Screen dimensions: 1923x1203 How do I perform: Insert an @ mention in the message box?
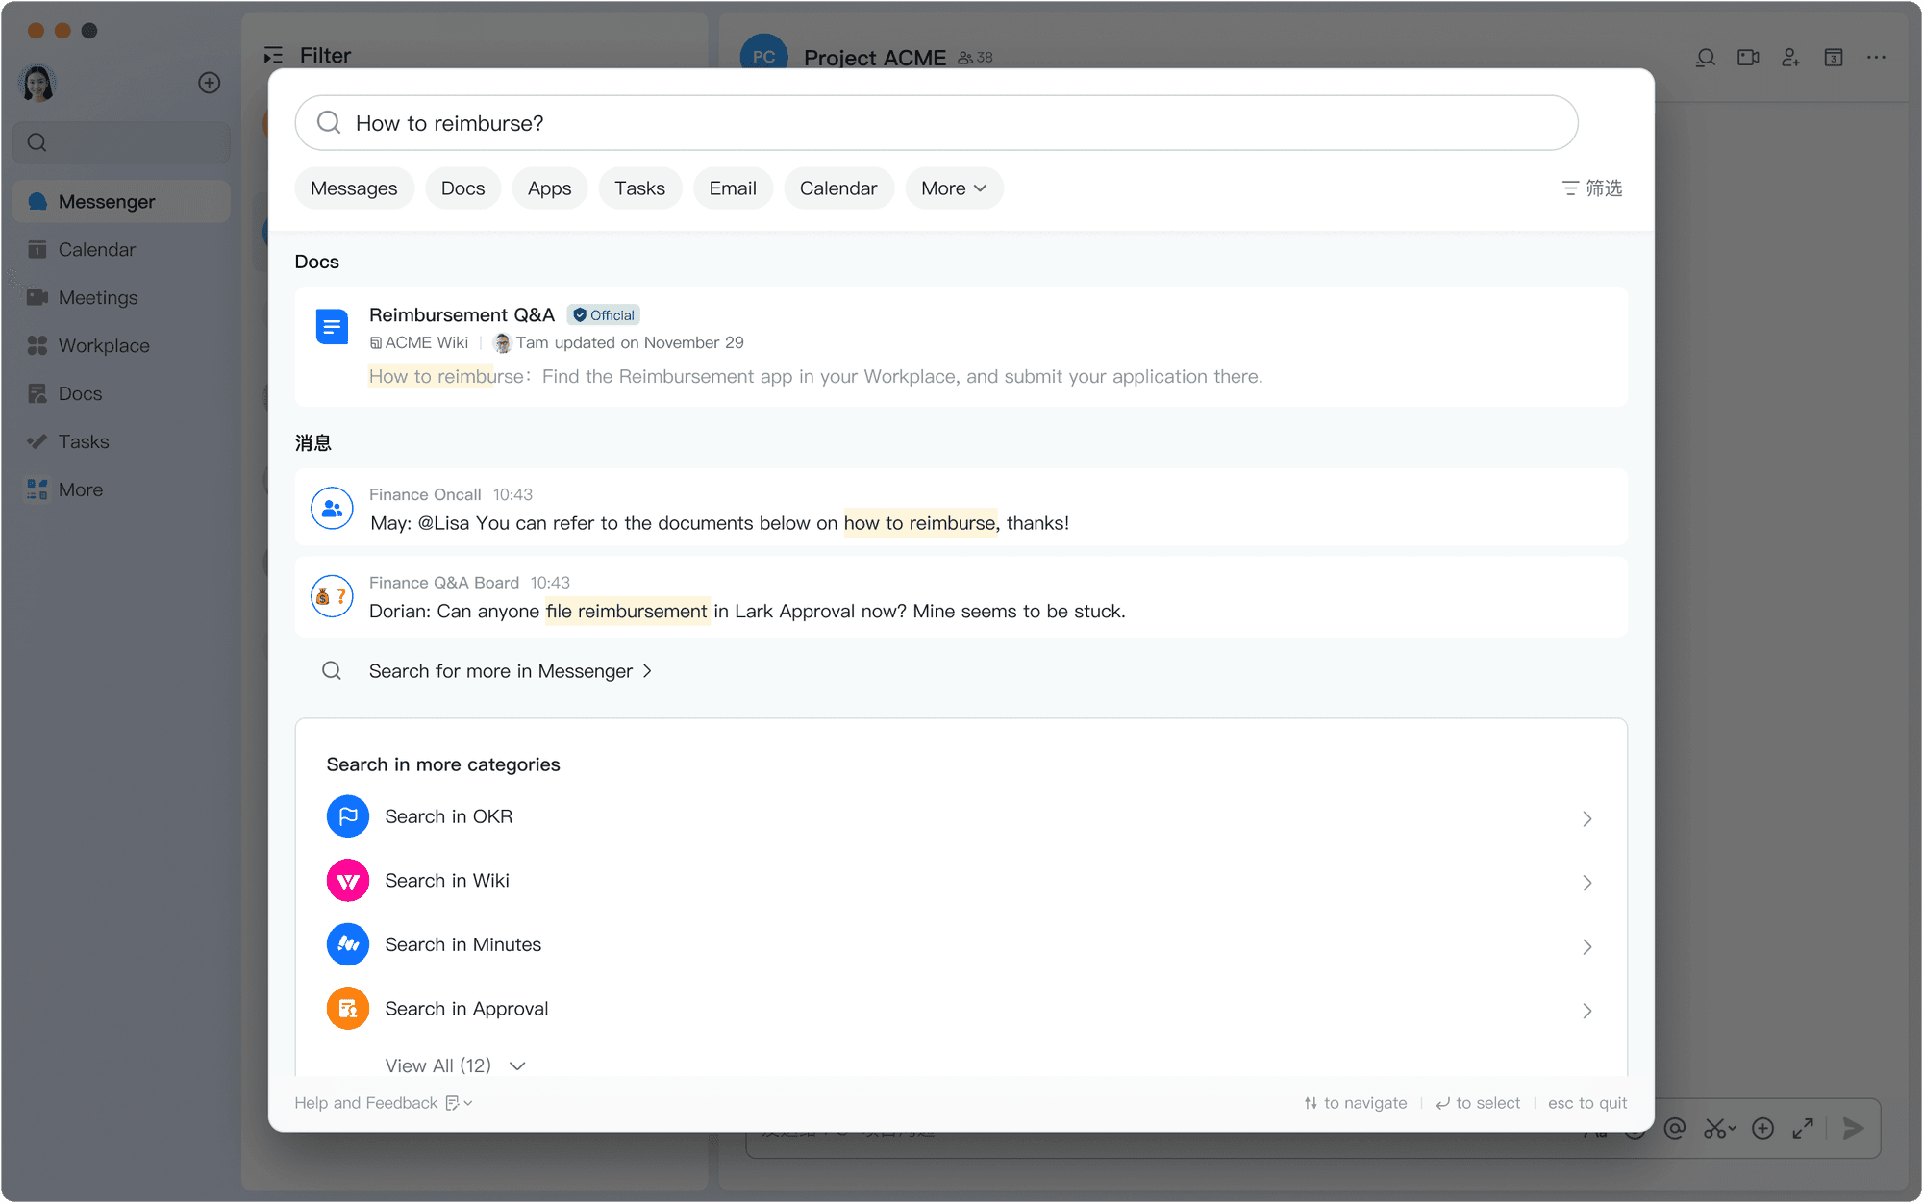[1675, 1129]
